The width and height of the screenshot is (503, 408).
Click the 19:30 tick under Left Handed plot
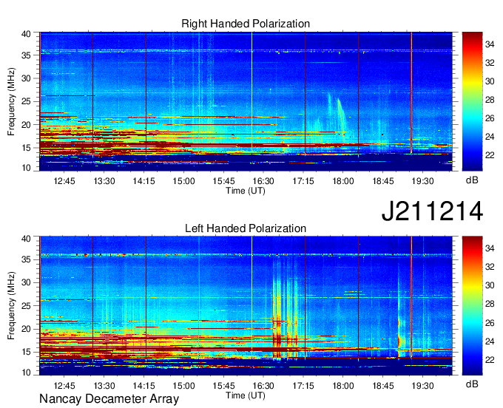click(422, 385)
